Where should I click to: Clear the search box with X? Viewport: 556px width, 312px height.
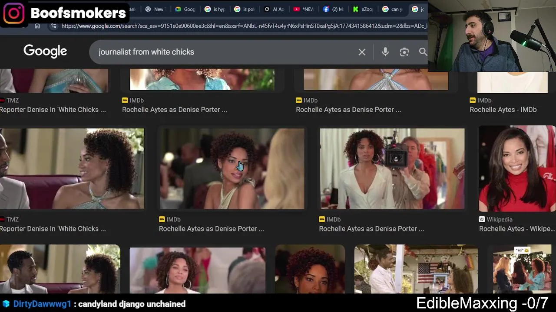coord(362,52)
